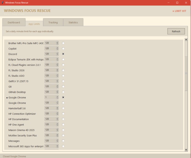Viewport: 191px width, 158px height.
Task: Decrease the FL Studio ASIO limit
Action: click(57, 76)
